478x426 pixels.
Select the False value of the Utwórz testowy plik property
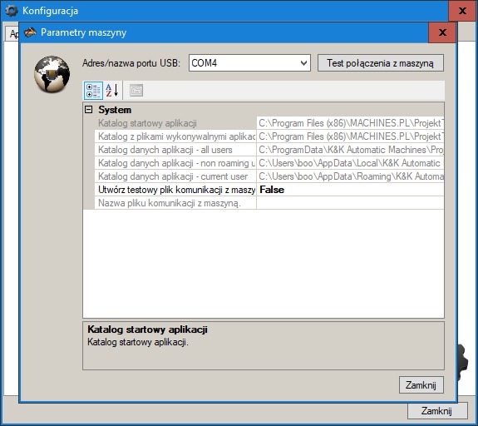(350, 190)
